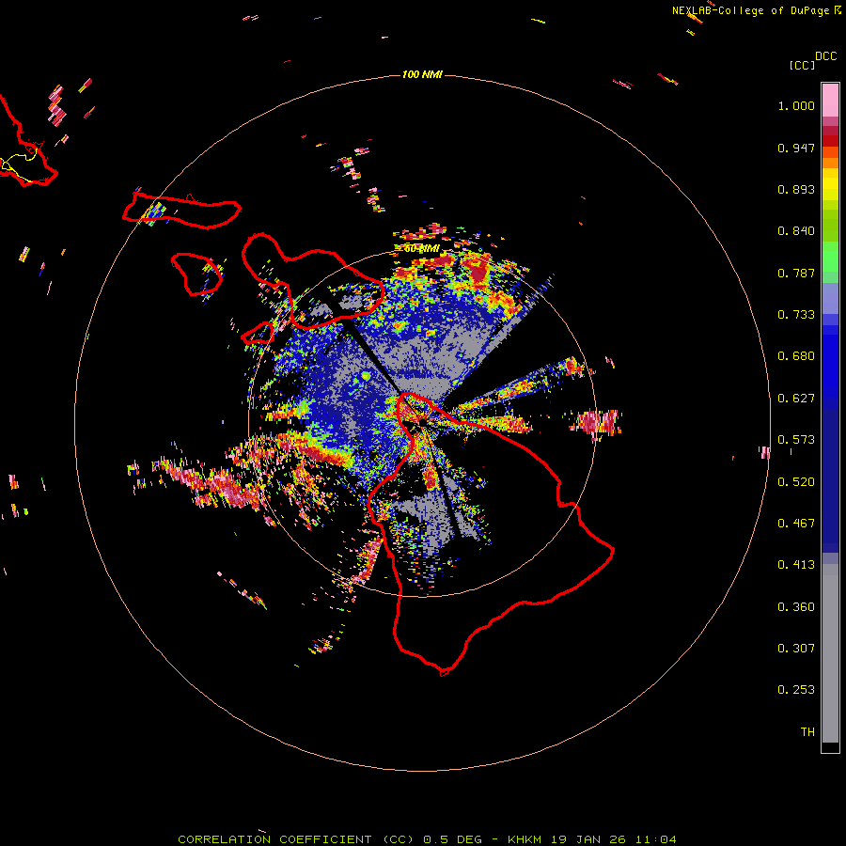Click the 100 NMI range ring label

pyautogui.click(x=422, y=74)
